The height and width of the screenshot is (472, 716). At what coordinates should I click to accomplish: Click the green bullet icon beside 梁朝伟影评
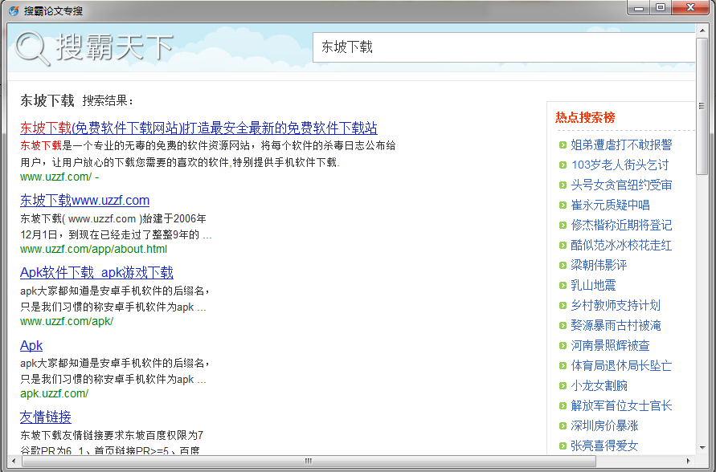coord(563,266)
